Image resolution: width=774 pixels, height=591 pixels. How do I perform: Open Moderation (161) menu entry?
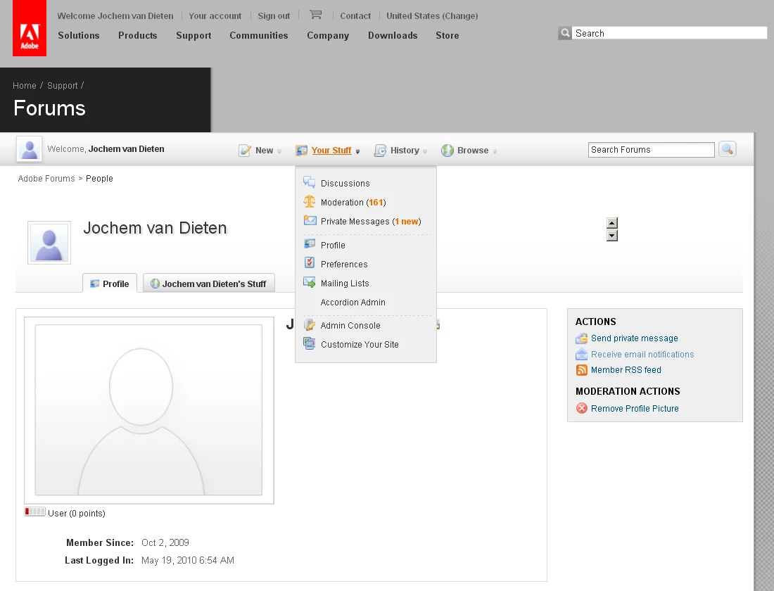coord(353,203)
